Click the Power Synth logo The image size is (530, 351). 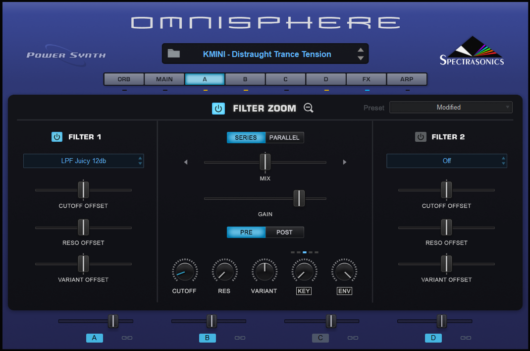coord(66,55)
